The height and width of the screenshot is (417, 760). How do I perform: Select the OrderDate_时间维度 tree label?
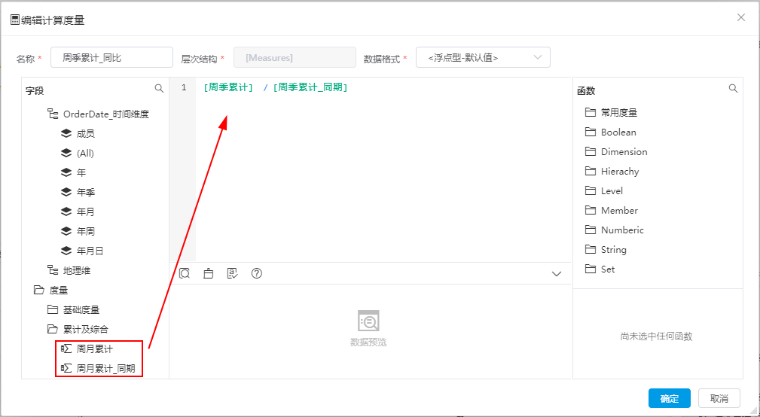click(105, 114)
